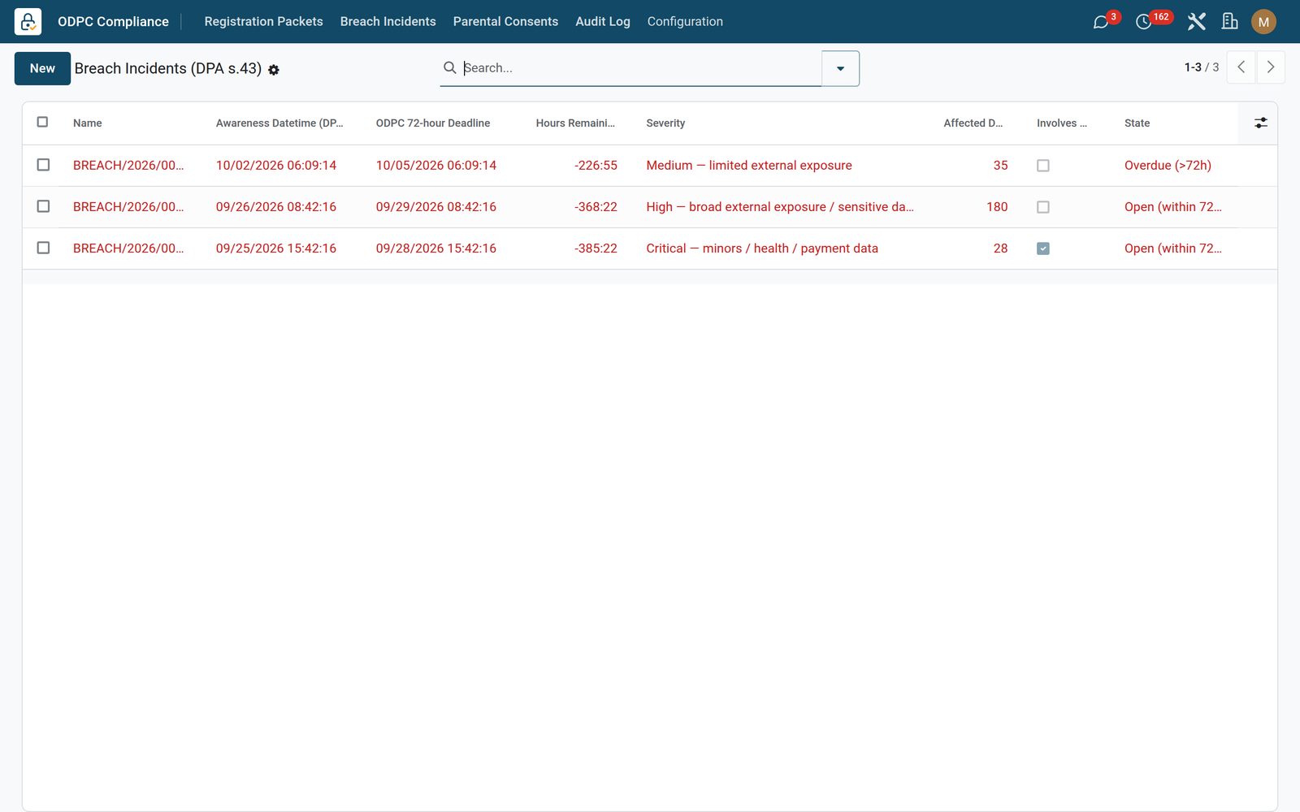
Task: Sort by the Awareness Datetime column header
Action: pos(279,123)
